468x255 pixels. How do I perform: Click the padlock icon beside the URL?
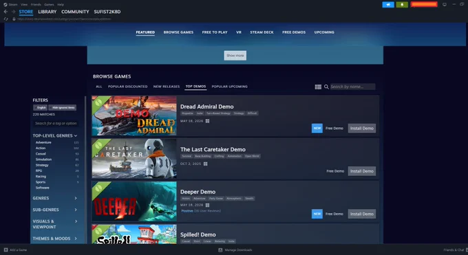(x=14, y=19)
